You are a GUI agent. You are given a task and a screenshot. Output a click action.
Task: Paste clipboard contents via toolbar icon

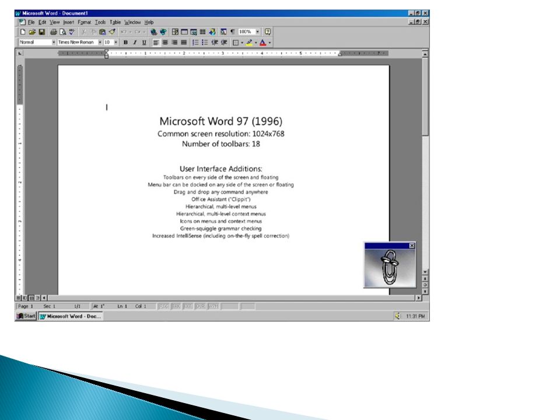pos(103,32)
